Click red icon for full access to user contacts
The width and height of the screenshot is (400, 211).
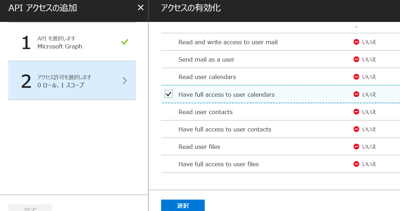tap(356, 129)
